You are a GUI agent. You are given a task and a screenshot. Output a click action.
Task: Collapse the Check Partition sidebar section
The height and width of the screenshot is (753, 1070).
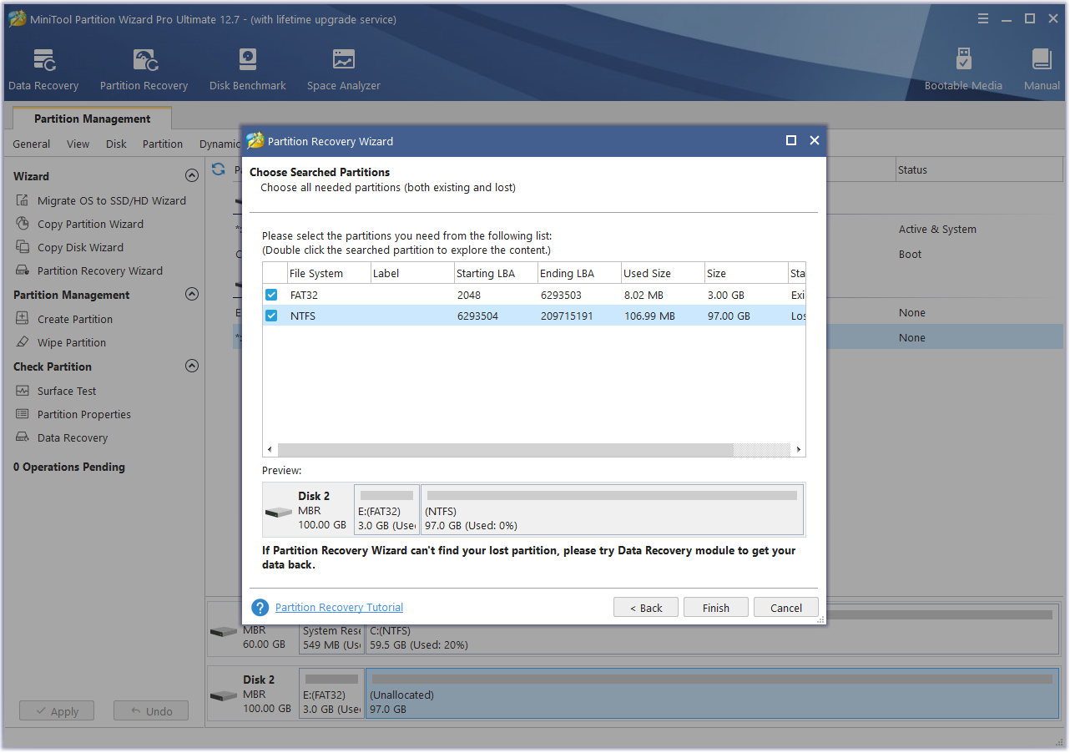tap(192, 366)
